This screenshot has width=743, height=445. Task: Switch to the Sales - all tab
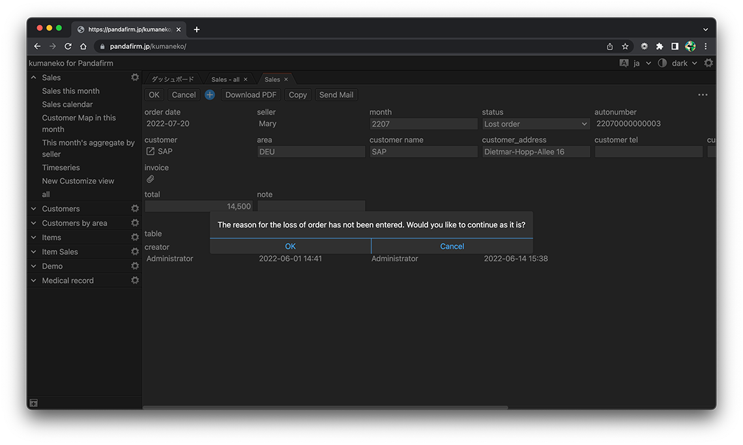[225, 79]
